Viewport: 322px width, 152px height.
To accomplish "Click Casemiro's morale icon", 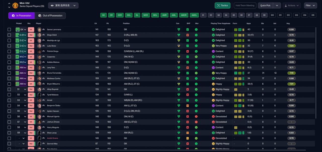I will pos(196,57).
